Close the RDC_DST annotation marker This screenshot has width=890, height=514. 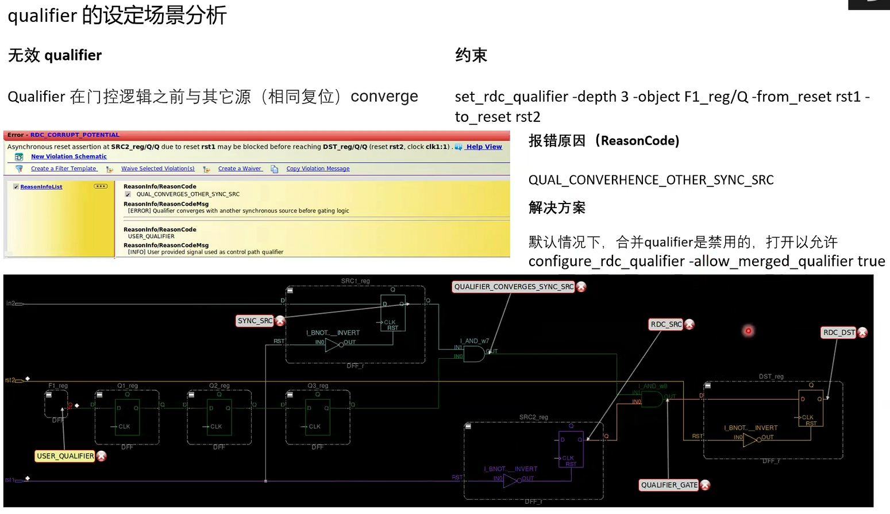point(862,332)
